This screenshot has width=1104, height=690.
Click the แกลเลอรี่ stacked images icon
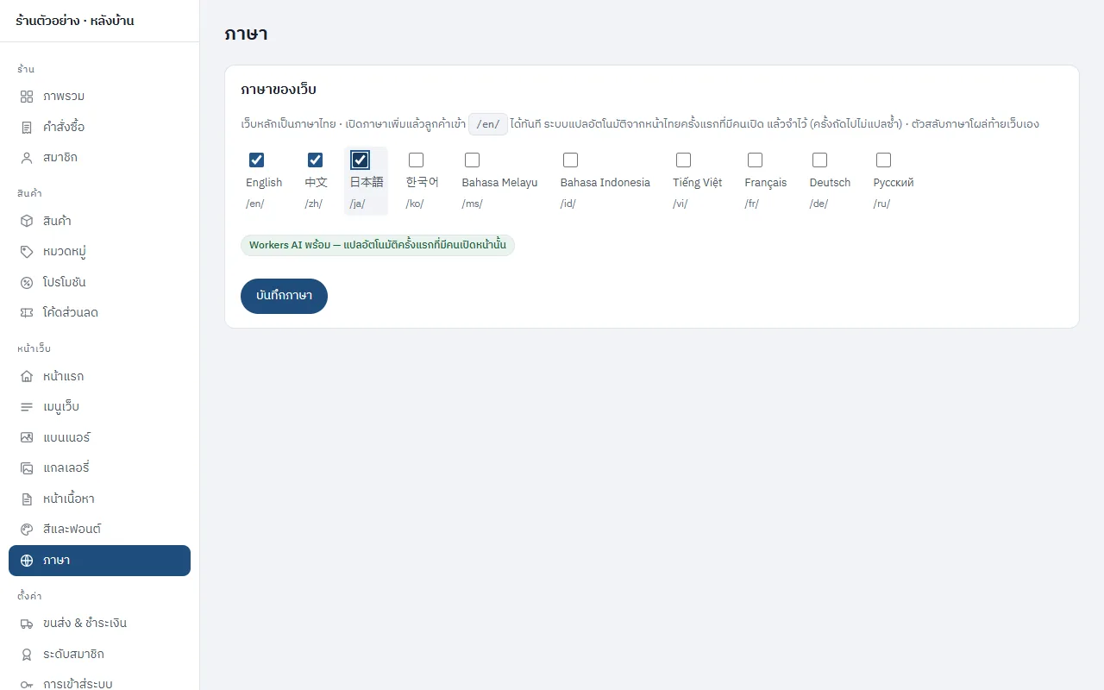coord(27,467)
